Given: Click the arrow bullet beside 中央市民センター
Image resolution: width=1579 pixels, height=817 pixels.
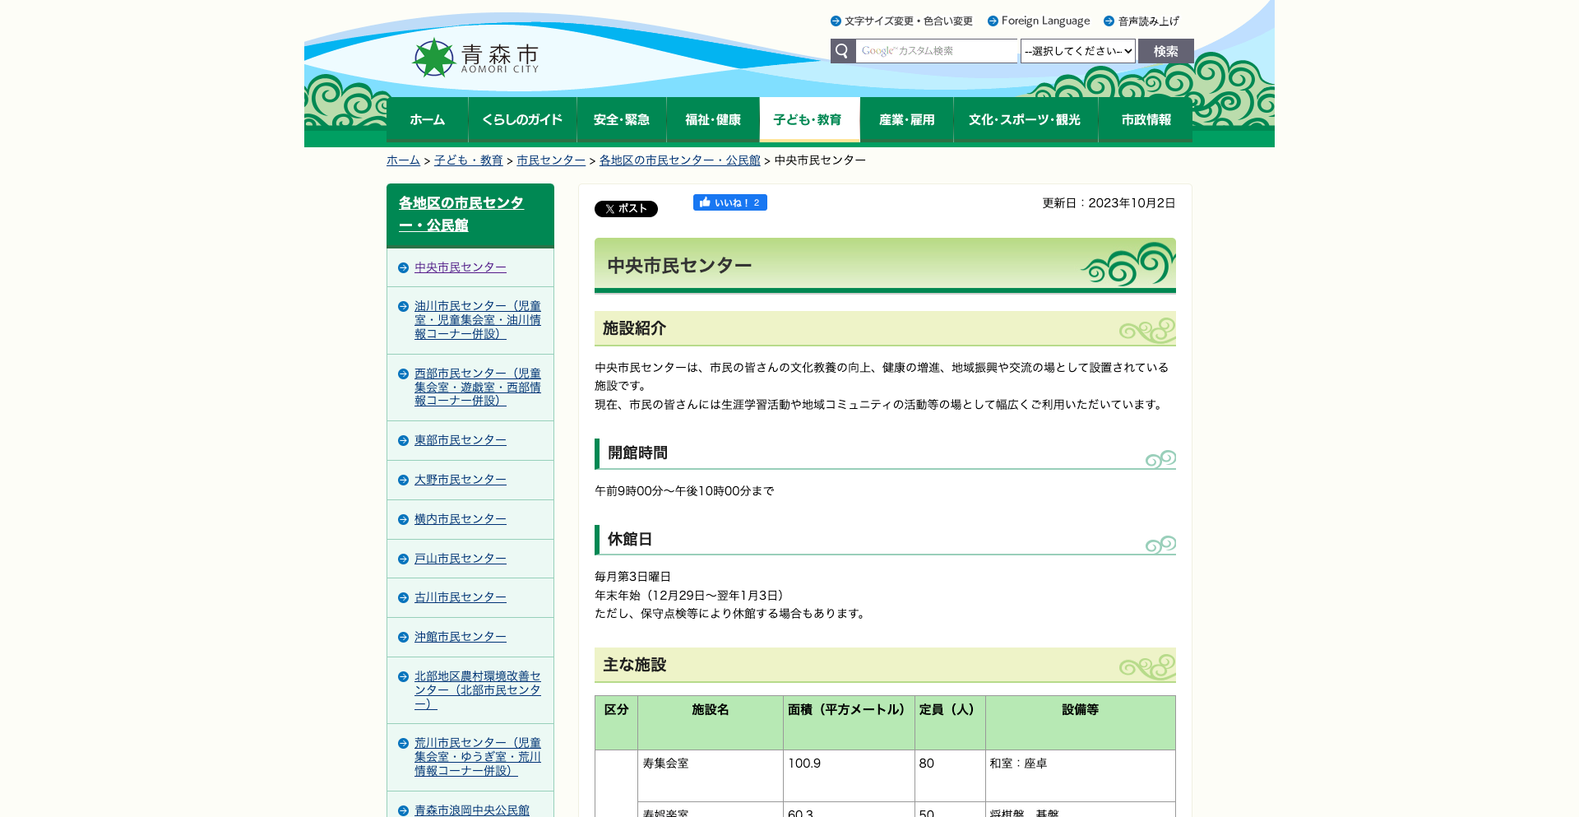Looking at the screenshot, I should point(402,267).
